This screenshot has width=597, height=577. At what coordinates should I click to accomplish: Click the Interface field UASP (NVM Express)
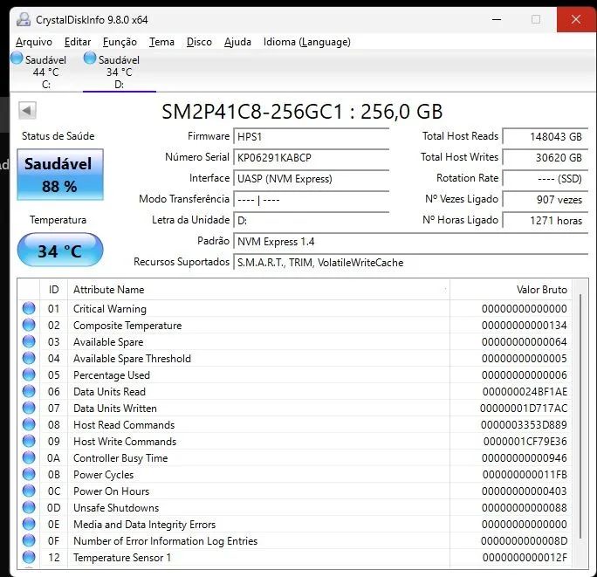click(311, 179)
